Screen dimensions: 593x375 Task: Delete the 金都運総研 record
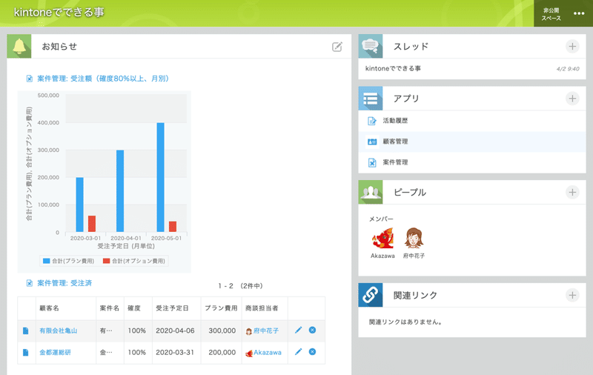point(312,351)
